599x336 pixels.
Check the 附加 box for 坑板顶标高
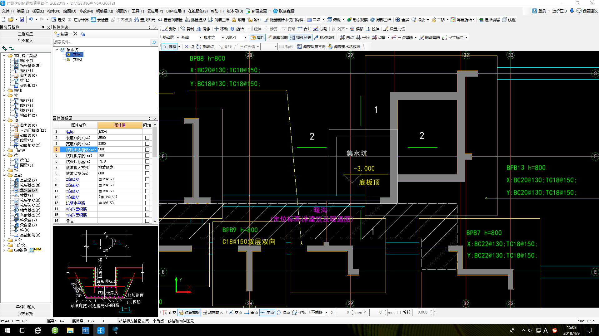click(x=147, y=161)
